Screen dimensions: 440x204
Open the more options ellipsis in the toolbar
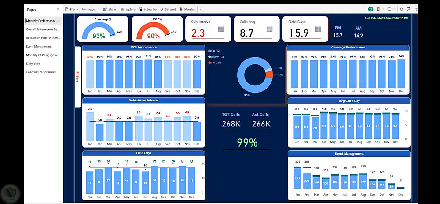pos(202,9)
